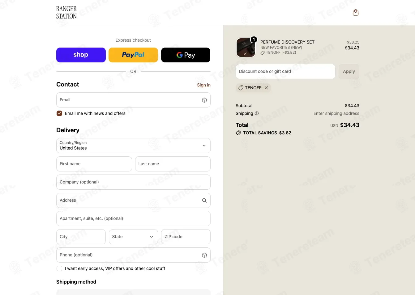Viewport: 415px width, 295px height.
Task: Focus Apartment, suite, etc. field
Action: tap(133, 218)
